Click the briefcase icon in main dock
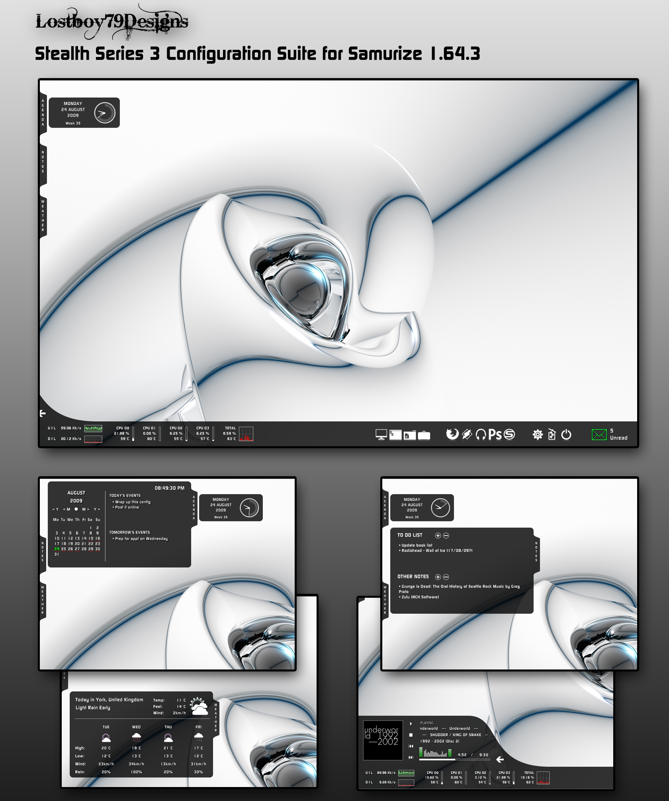Image resolution: width=669 pixels, height=801 pixels. (x=424, y=435)
